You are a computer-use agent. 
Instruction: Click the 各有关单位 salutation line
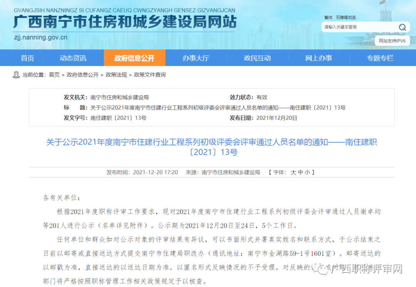click(62, 198)
